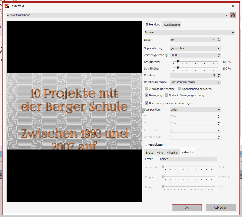Click the save preset floppy disk icon
Screen dimensions: 242x217
232,15
